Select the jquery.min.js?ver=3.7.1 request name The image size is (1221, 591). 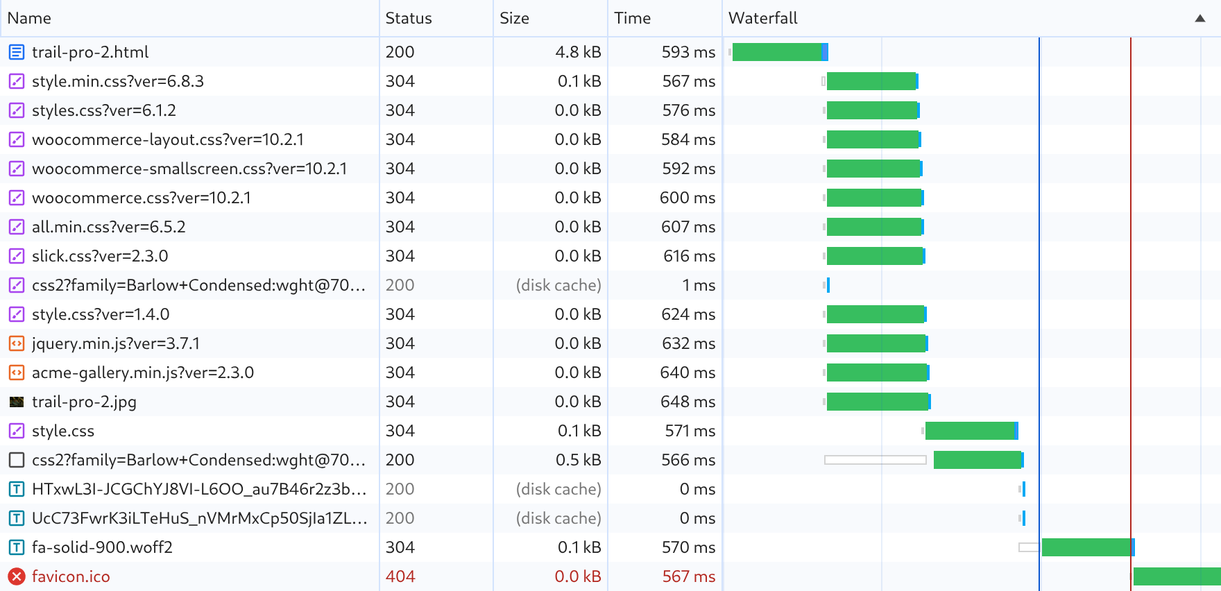116,343
